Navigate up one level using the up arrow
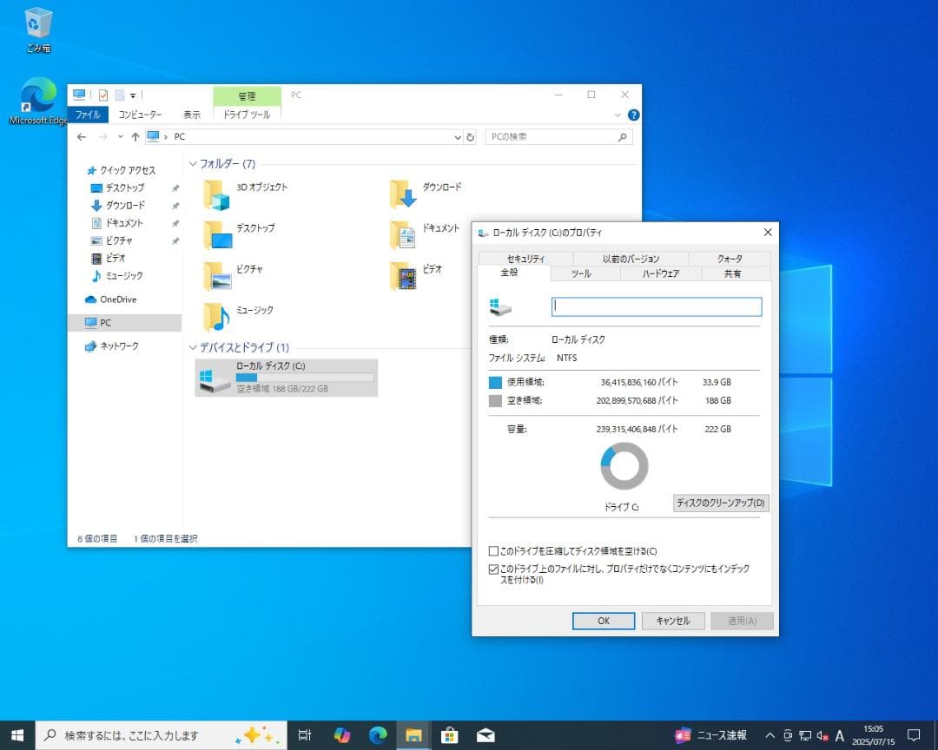The height and width of the screenshot is (750, 938). pyautogui.click(x=134, y=136)
